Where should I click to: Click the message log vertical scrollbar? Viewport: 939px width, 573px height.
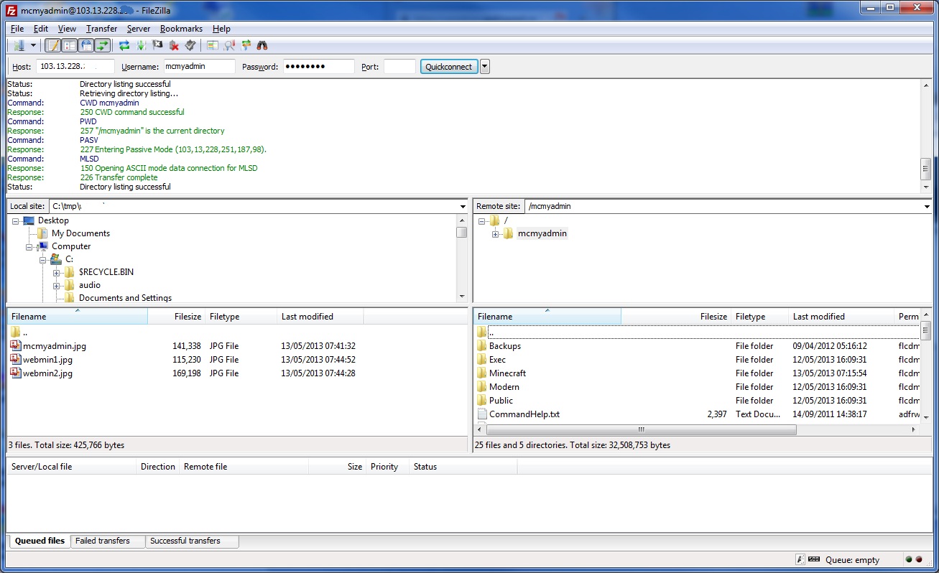926,169
